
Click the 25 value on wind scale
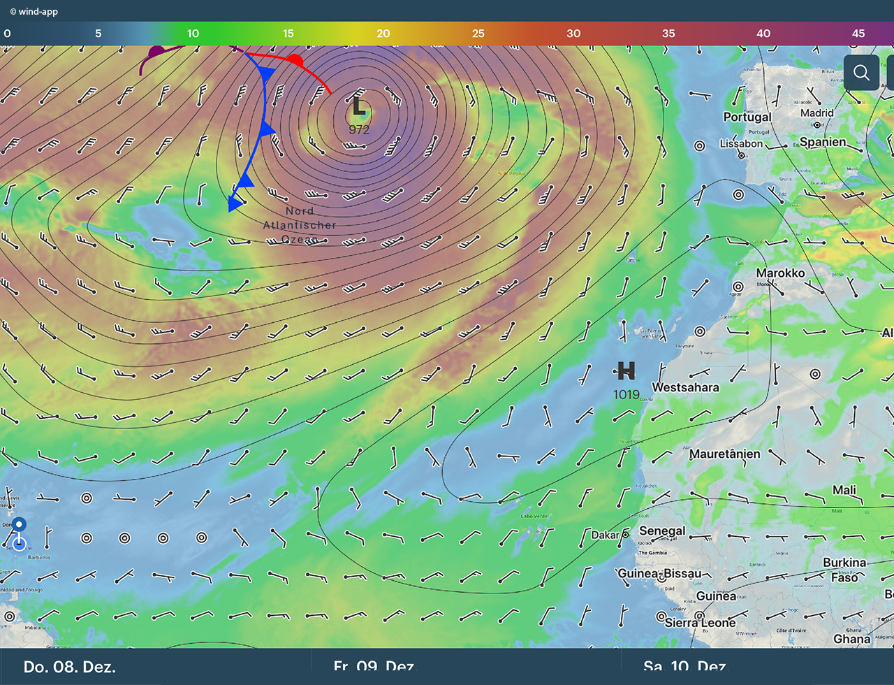click(478, 34)
